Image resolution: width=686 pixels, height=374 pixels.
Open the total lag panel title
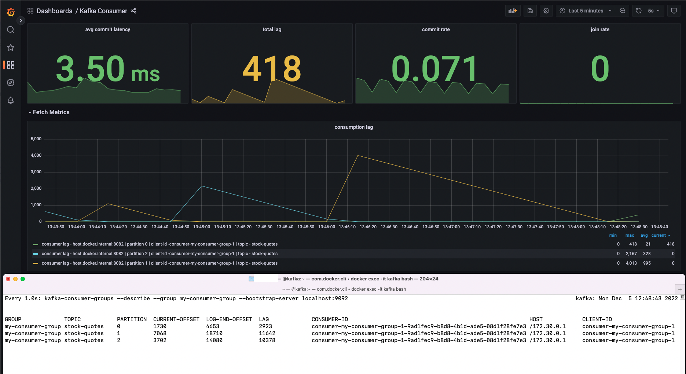(x=272, y=29)
